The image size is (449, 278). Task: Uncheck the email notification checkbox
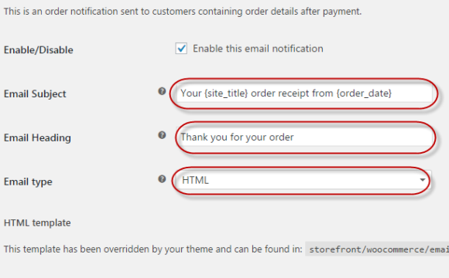pos(181,49)
